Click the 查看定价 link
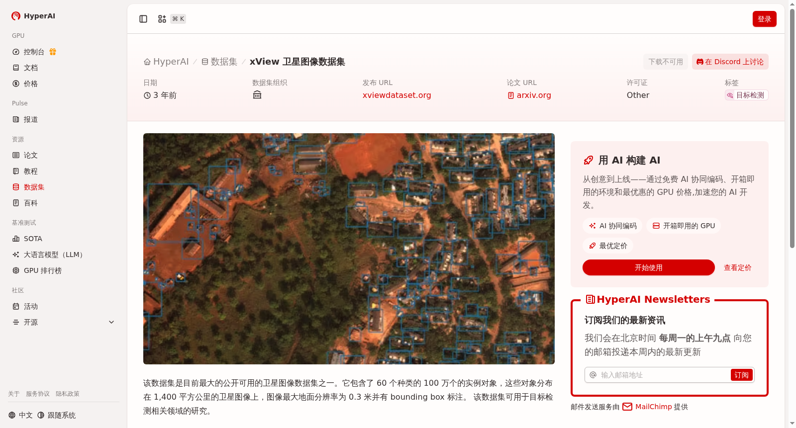This screenshot has height=428, width=796. point(737,267)
